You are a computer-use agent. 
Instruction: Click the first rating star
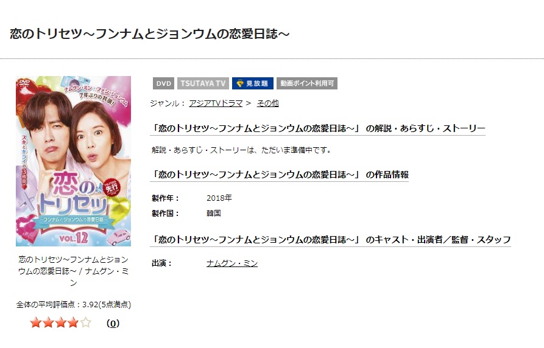(x=36, y=323)
